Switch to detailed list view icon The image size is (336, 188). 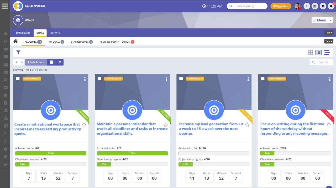pyautogui.click(x=318, y=53)
